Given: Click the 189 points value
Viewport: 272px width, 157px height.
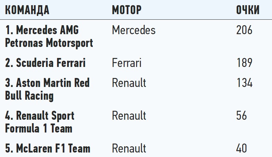Looking at the screenshot, I should (244, 63).
